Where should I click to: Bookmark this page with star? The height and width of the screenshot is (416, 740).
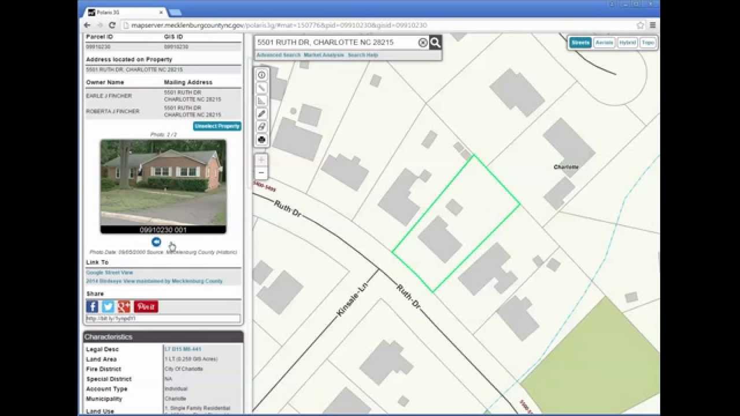pos(641,25)
